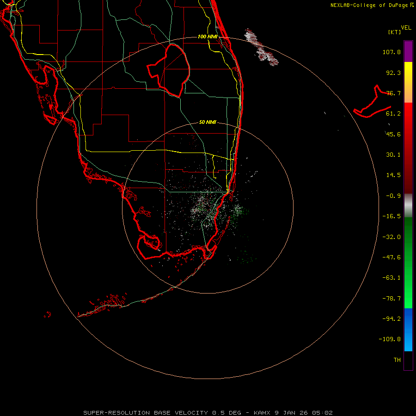Click the -47.6 scale value
This screenshot has width=416, height=416.
(392, 257)
